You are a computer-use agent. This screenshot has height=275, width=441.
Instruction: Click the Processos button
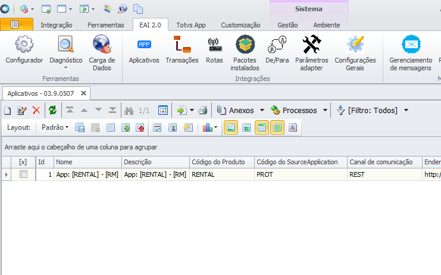coord(294,110)
